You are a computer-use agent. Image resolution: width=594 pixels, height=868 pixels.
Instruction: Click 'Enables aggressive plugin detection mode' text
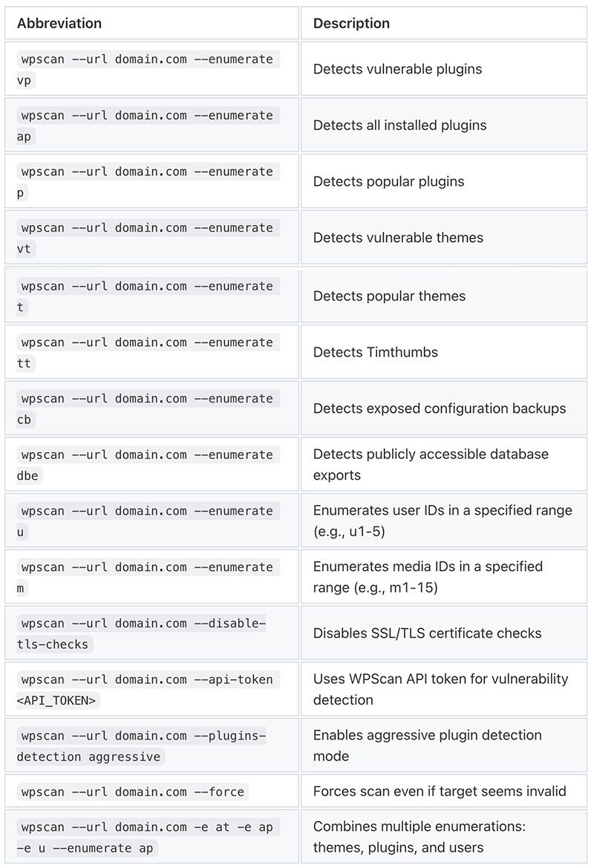[427, 745]
